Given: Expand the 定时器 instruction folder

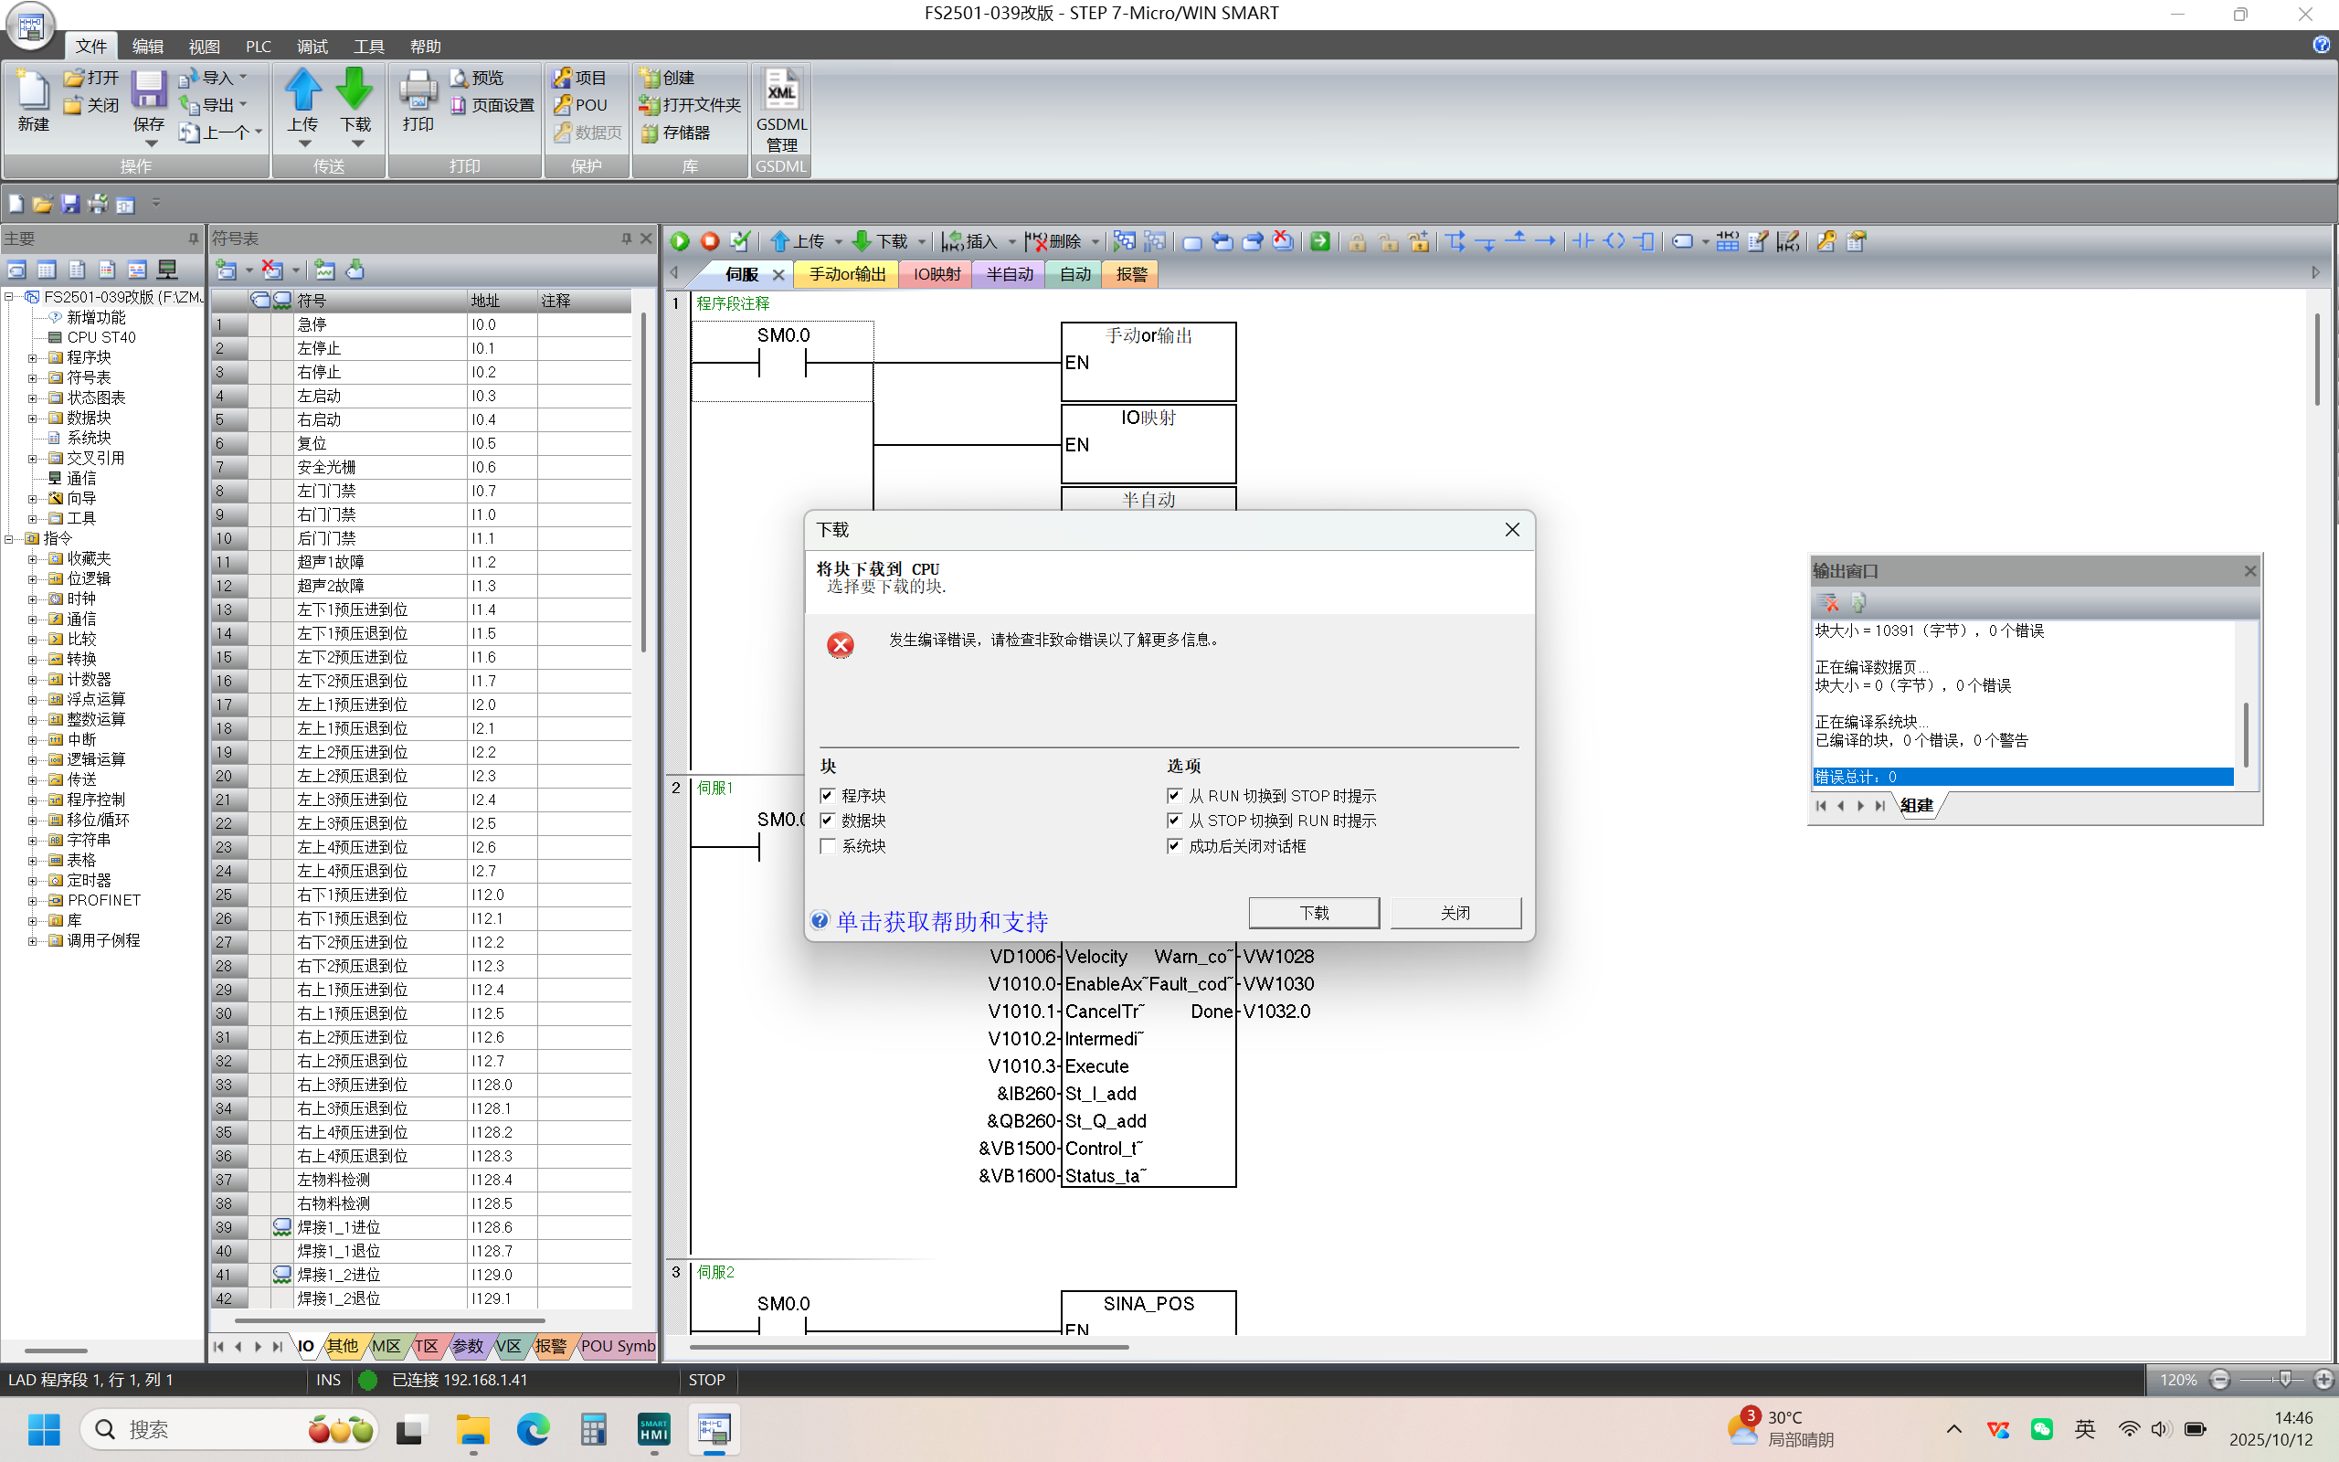Looking at the screenshot, I should 32,880.
